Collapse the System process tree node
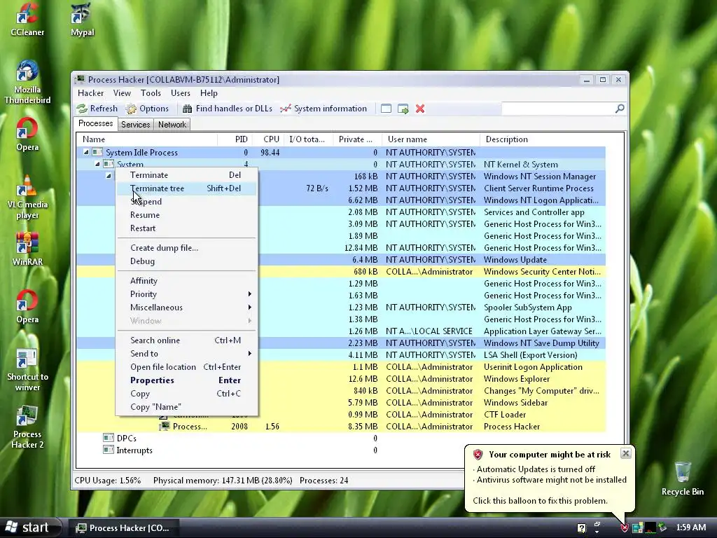717x538 pixels. click(x=97, y=164)
